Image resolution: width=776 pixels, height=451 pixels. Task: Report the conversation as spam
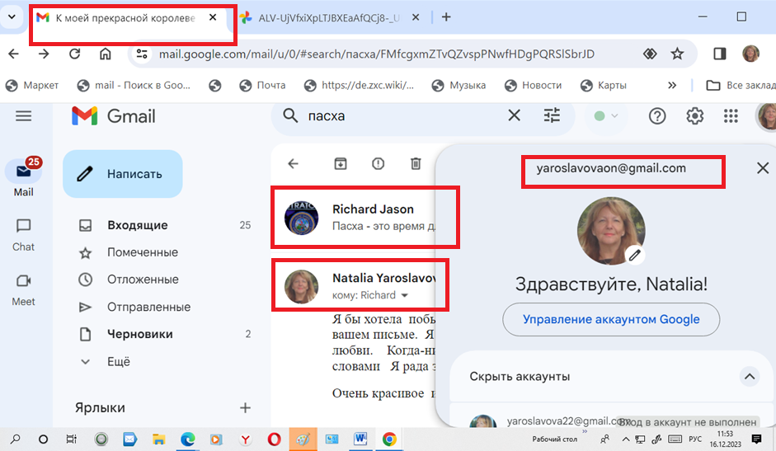click(378, 164)
